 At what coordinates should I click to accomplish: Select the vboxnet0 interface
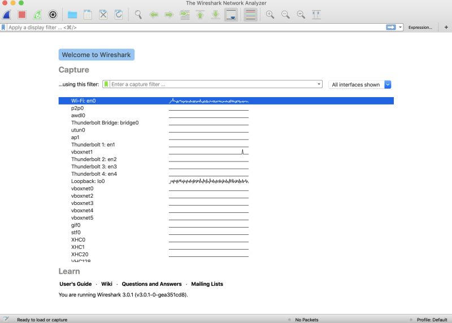(226, 189)
